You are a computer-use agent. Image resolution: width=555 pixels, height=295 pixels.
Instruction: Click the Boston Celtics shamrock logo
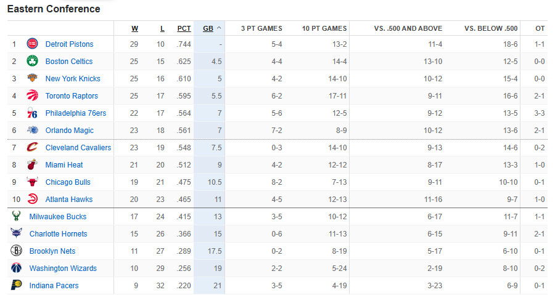(x=32, y=61)
